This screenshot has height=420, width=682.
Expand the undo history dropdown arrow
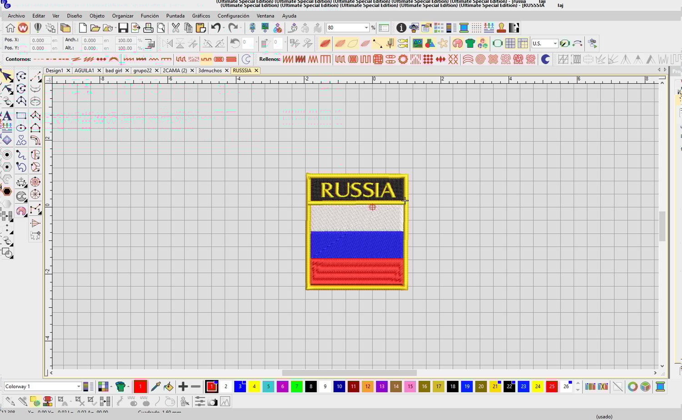pyautogui.click(x=223, y=28)
